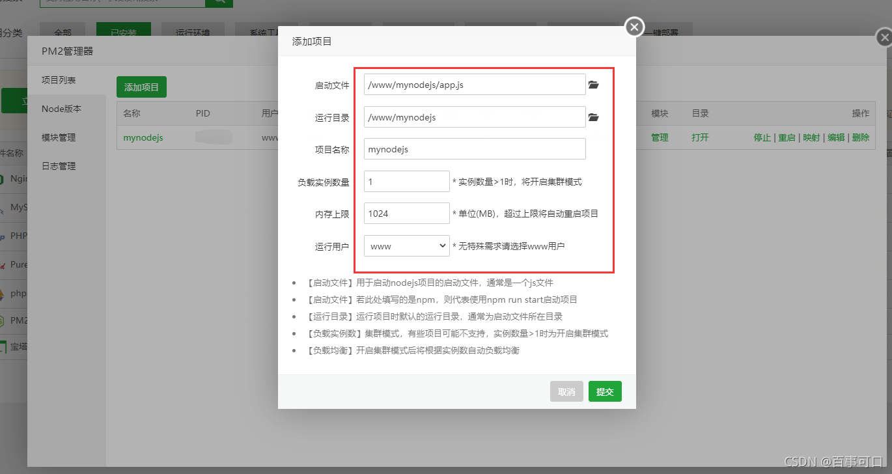Image resolution: width=892 pixels, height=474 pixels.
Task: Click the 名称 column header
Action: (x=132, y=113)
